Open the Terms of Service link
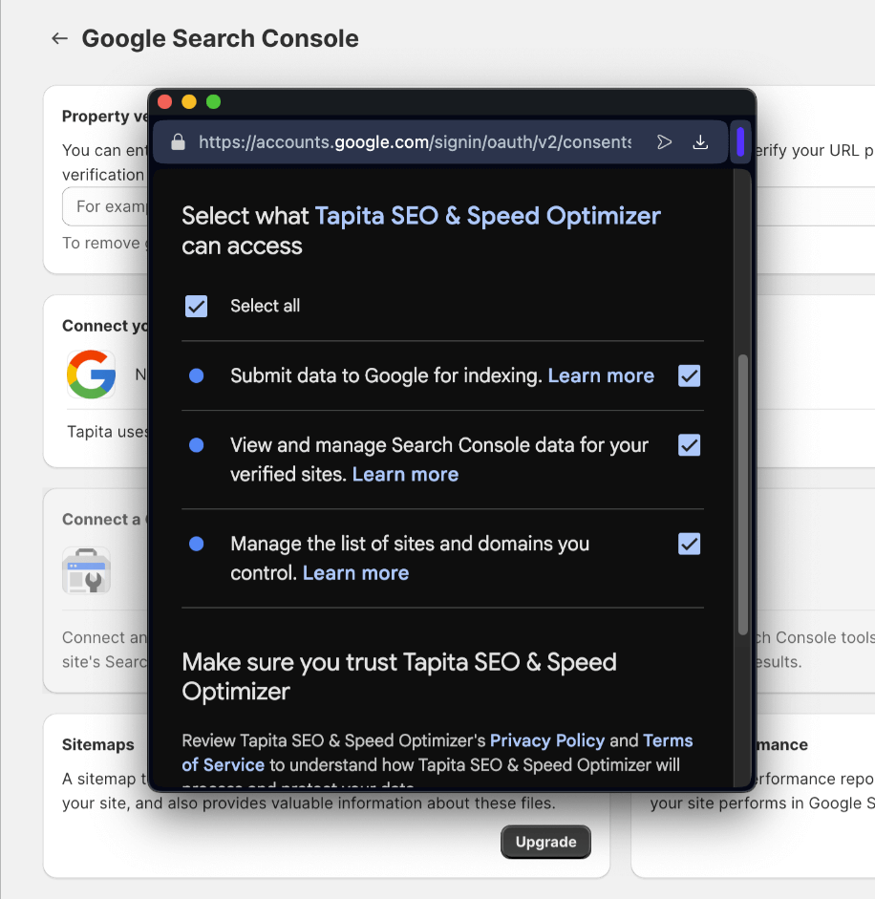Viewport: 875px width, 899px height. pyautogui.click(x=668, y=739)
